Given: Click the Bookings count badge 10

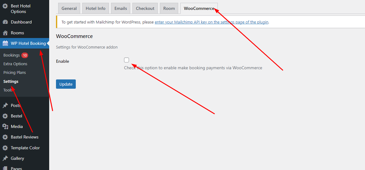Looking at the screenshot, I should 25,55.
